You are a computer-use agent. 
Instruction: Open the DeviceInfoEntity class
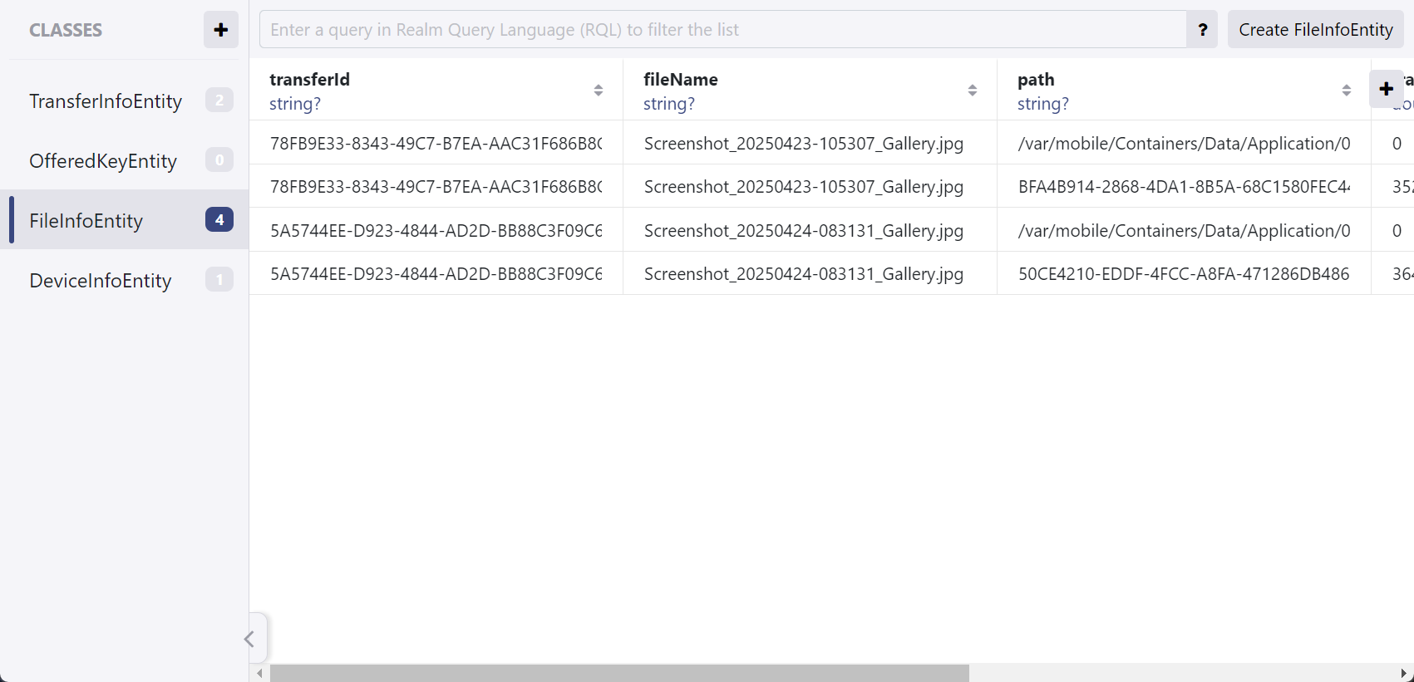pos(101,281)
